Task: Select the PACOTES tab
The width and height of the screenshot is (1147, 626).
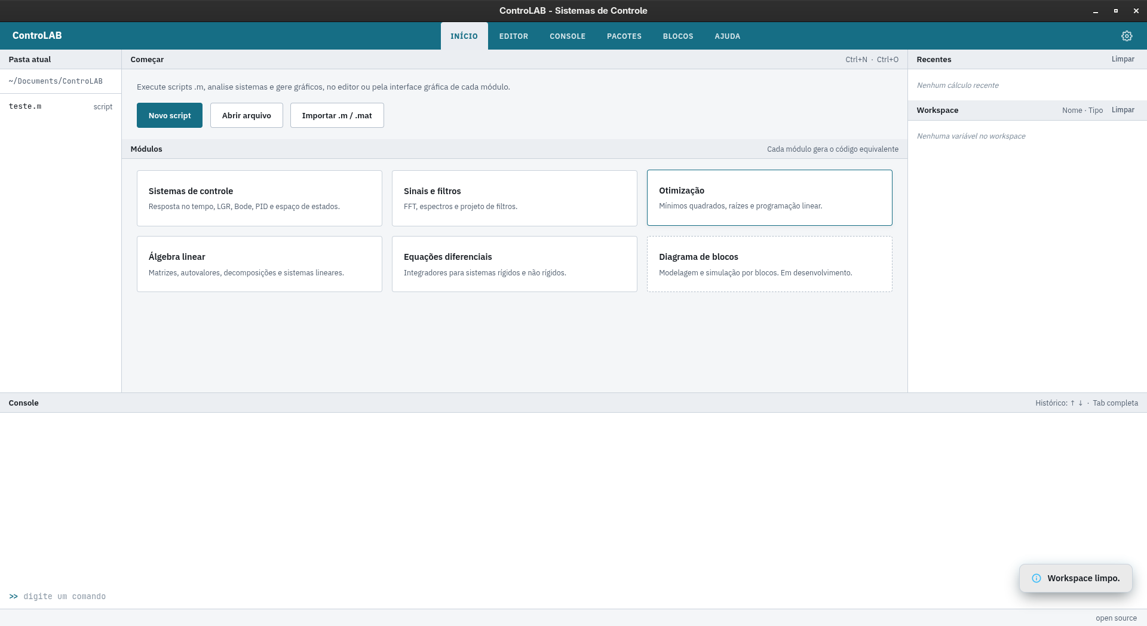Action: point(624,36)
